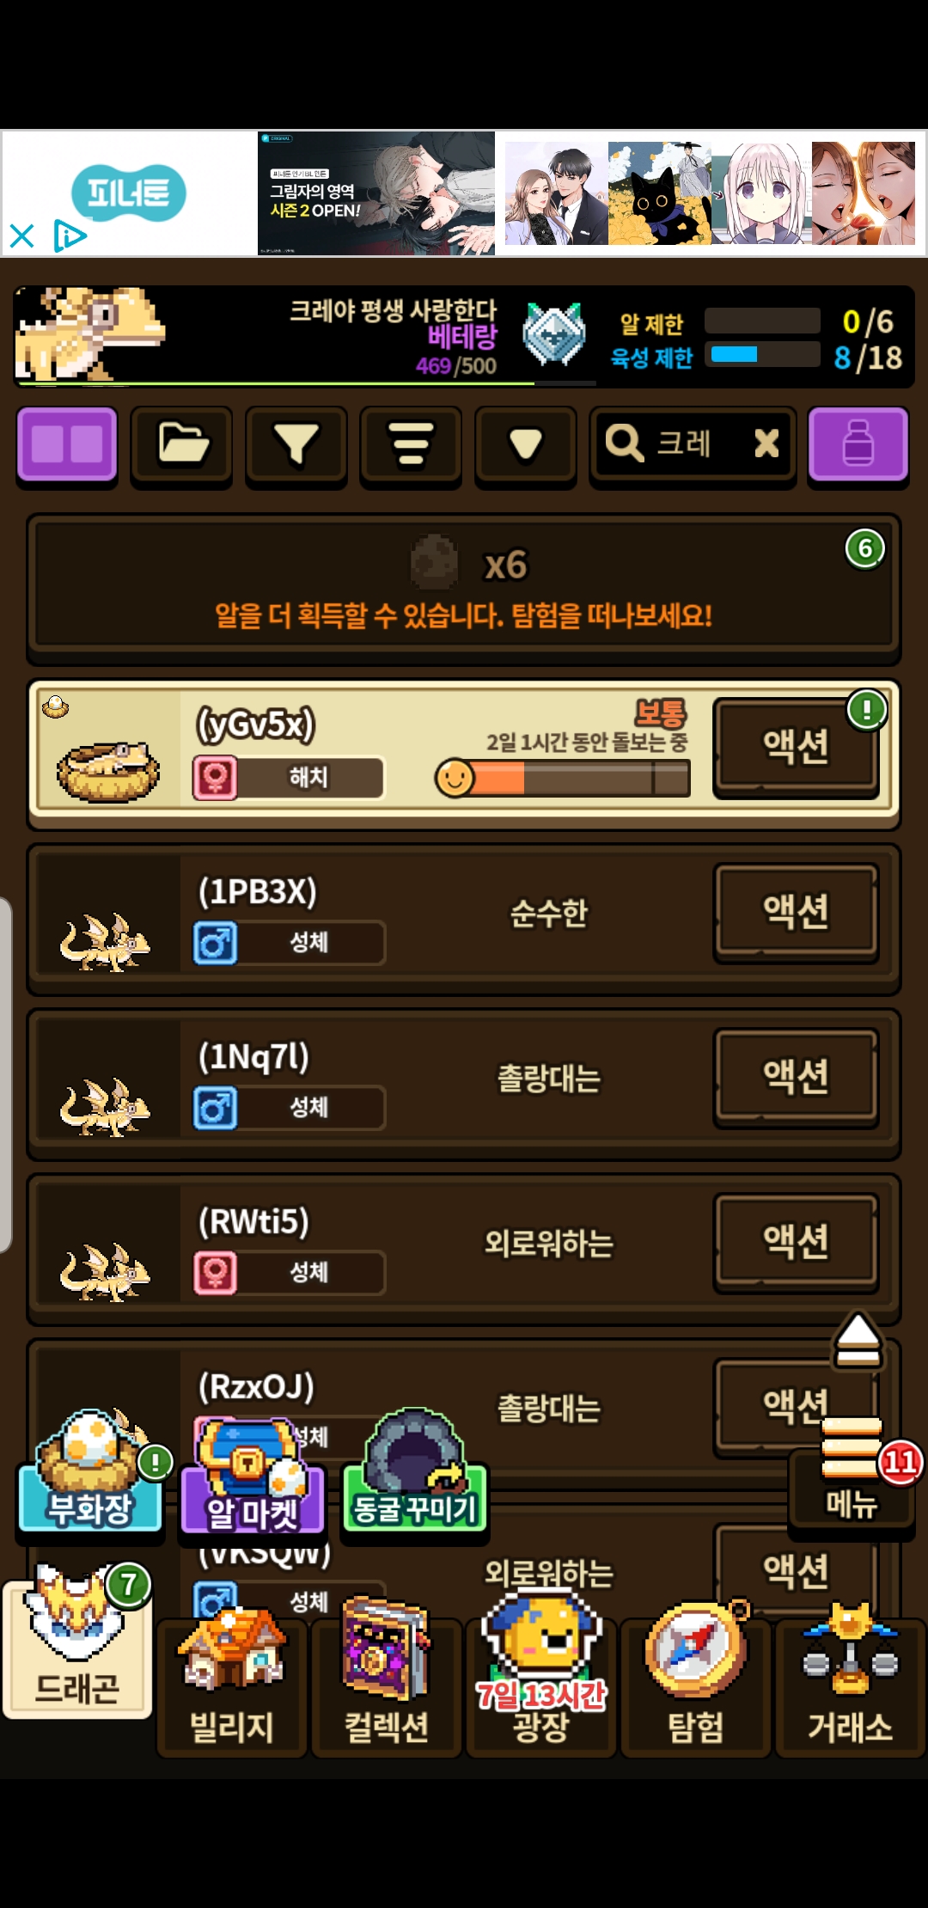Switch to the 거래소 exchange tab
928x1908 pixels.
pyautogui.click(x=851, y=1676)
